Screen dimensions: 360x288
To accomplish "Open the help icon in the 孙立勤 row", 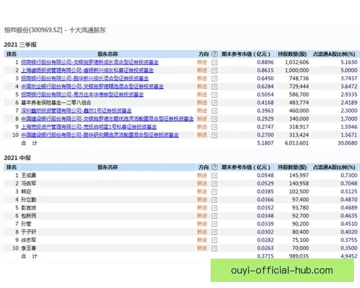I will coord(214,200).
